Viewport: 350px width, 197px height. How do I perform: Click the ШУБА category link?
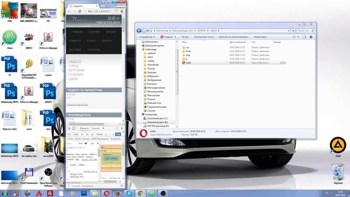[x=73, y=79]
